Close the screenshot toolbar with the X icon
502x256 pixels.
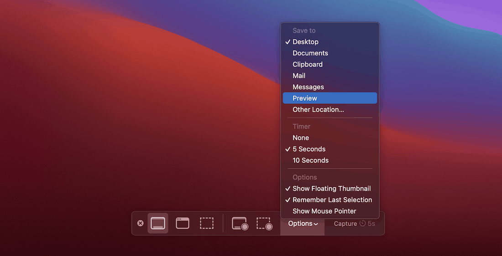pyautogui.click(x=141, y=223)
